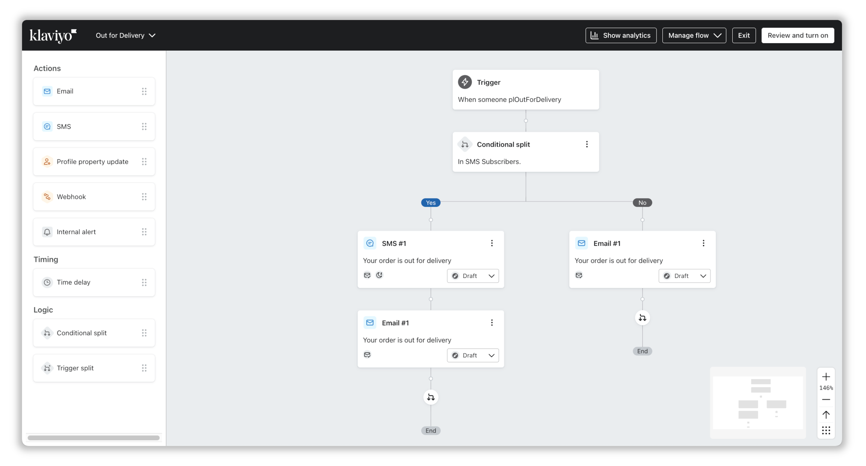
Task: Click the Profile property update icon
Action: [47, 161]
